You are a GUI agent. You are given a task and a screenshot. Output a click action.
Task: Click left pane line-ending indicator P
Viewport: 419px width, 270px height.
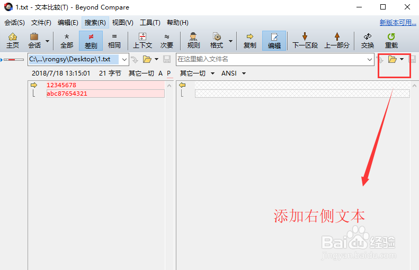pos(169,73)
